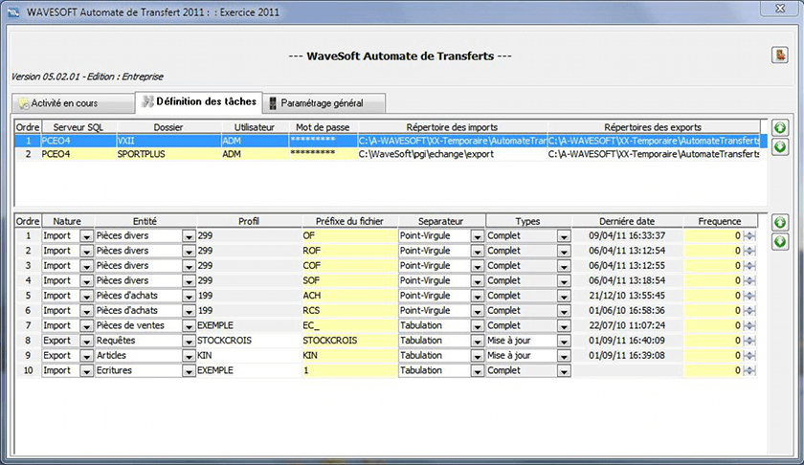Adjust Frequence stepper for task row 10
Viewport: 804px width, 465px height.
coord(749,370)
